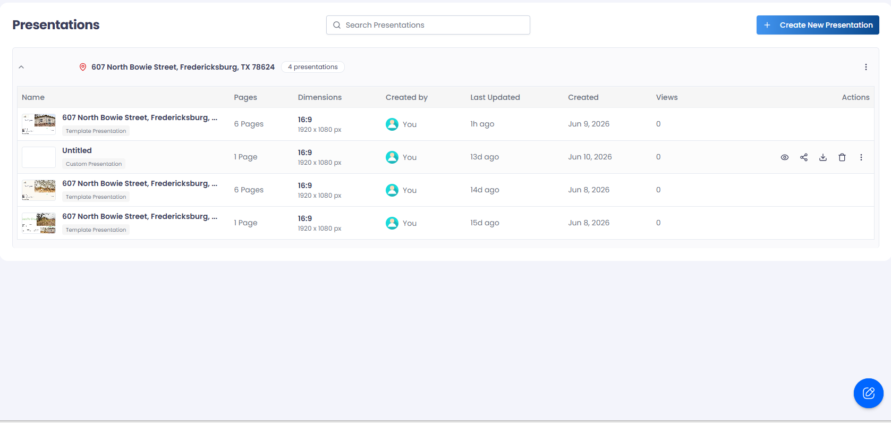Viewport: 891px width, 423px height.
Task: Open more options for the Untitled row
Action: pos(861,157)
